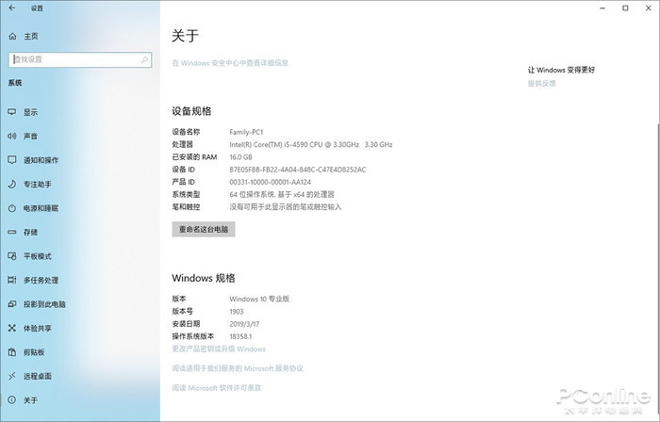This screenshot has height=422, width=660.
Task: Click device name value Family-PC1
Action: 246,132
